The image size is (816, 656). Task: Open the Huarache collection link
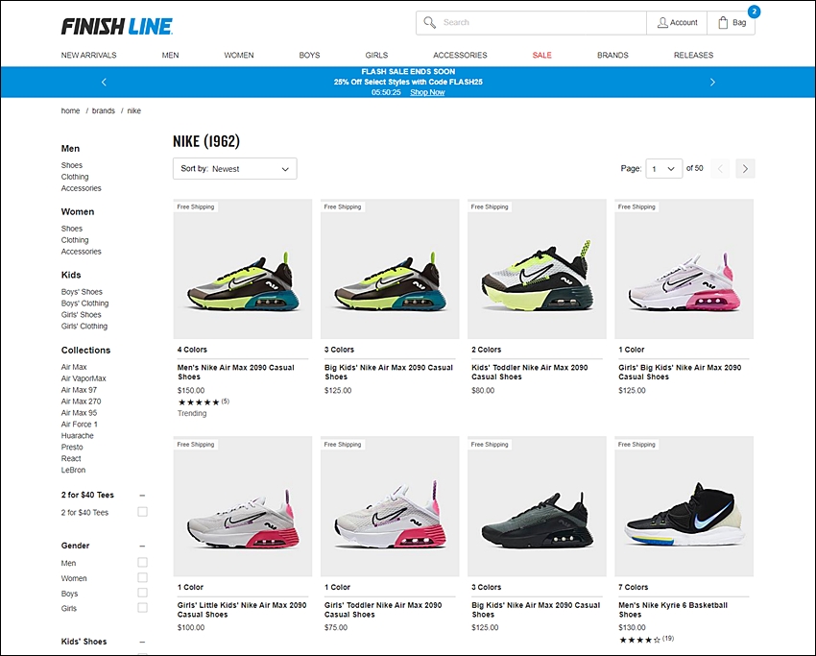pyautogui.click(x=77, y=436)
